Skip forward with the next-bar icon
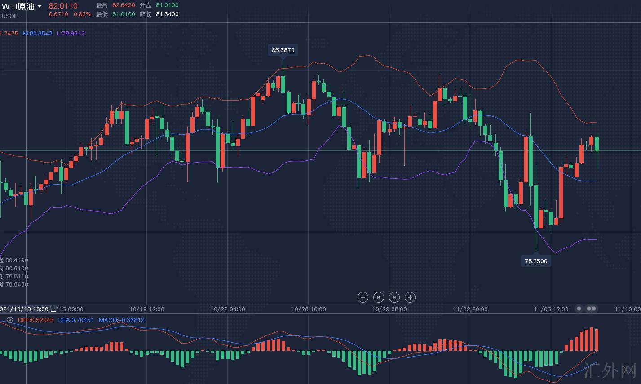Image resolution: width=641 pixels, height=384 pixels. tap(394, 297)
